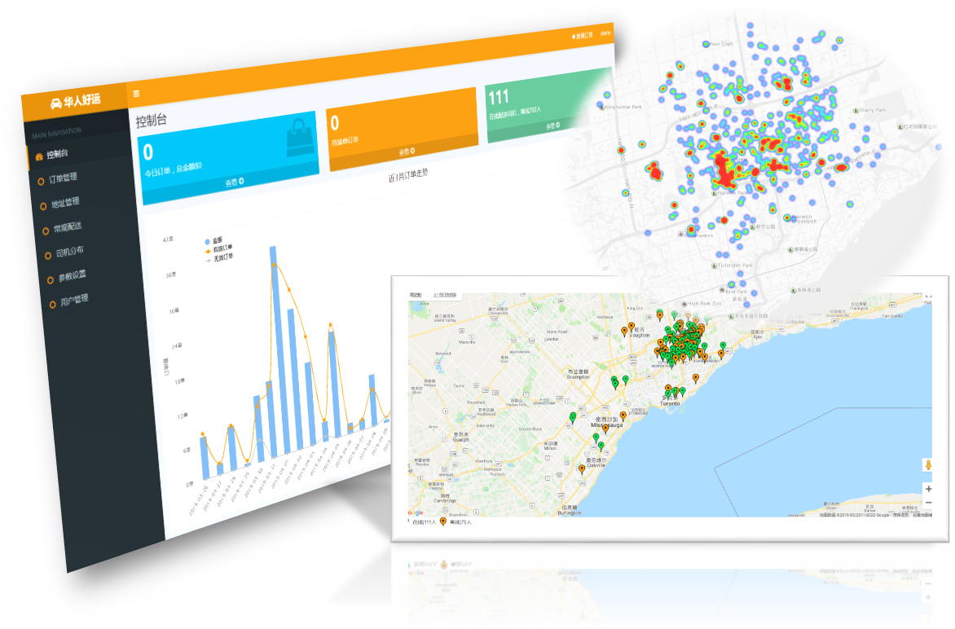This screenshot has width=955, height=629.
Task: Toggle the sidebar with the hamburger icon
Action: pyautogui.click(x=136, y=93)
